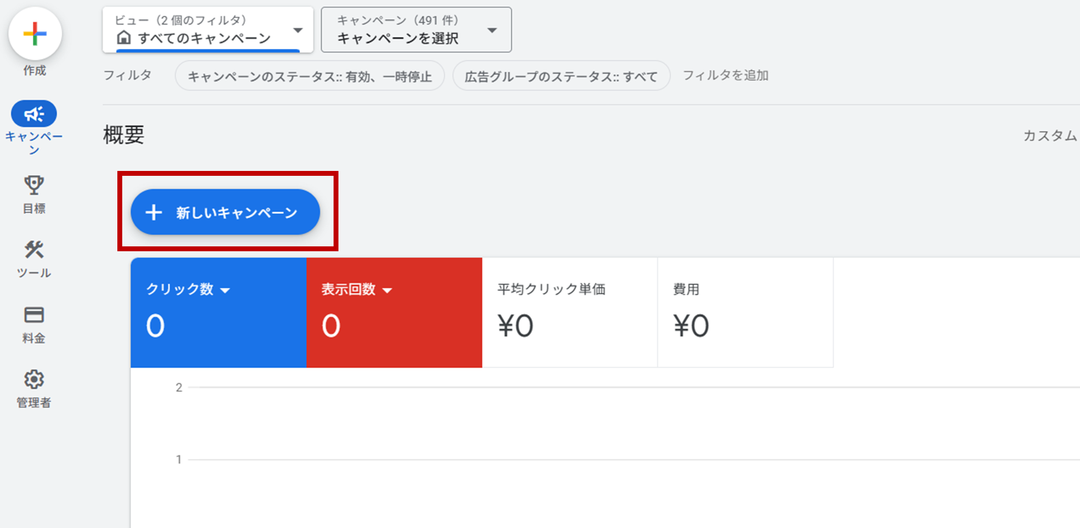1080x528 pixels.
Task: Expand the クリック数 metric dropdown arrow
Action: tap(225, 290)
